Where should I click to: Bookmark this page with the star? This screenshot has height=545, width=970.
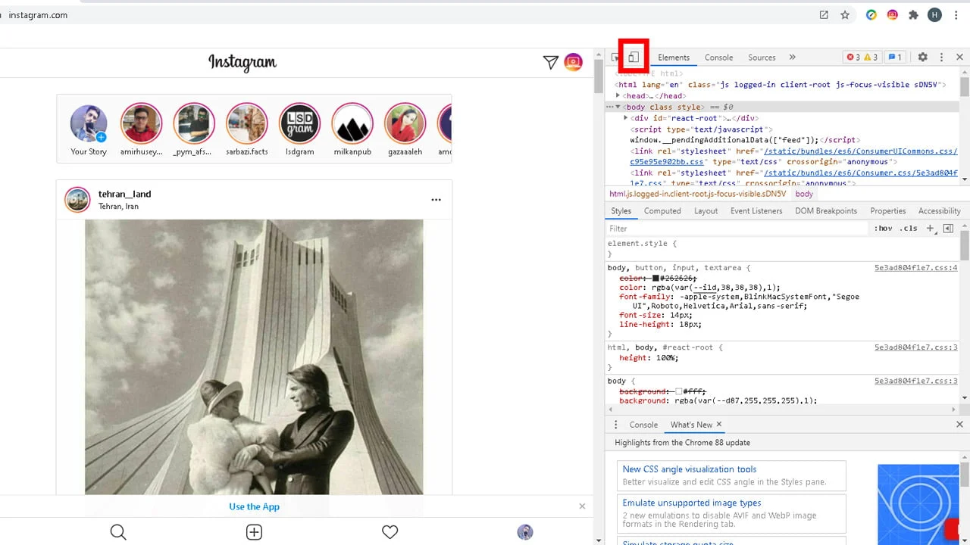845,15
